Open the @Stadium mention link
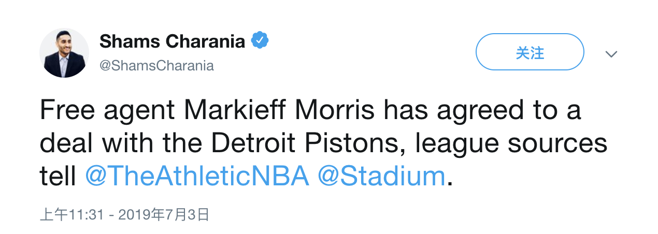The image size is (658, 234). [381, 177]
